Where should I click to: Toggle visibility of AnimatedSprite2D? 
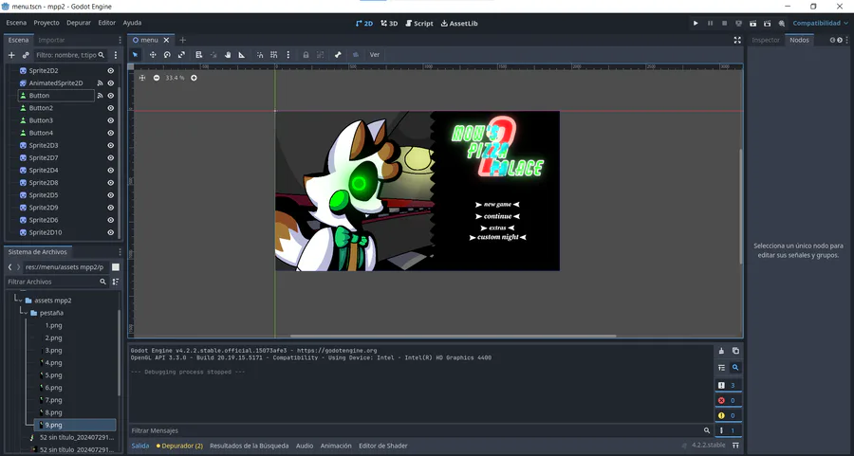(111, 82)
